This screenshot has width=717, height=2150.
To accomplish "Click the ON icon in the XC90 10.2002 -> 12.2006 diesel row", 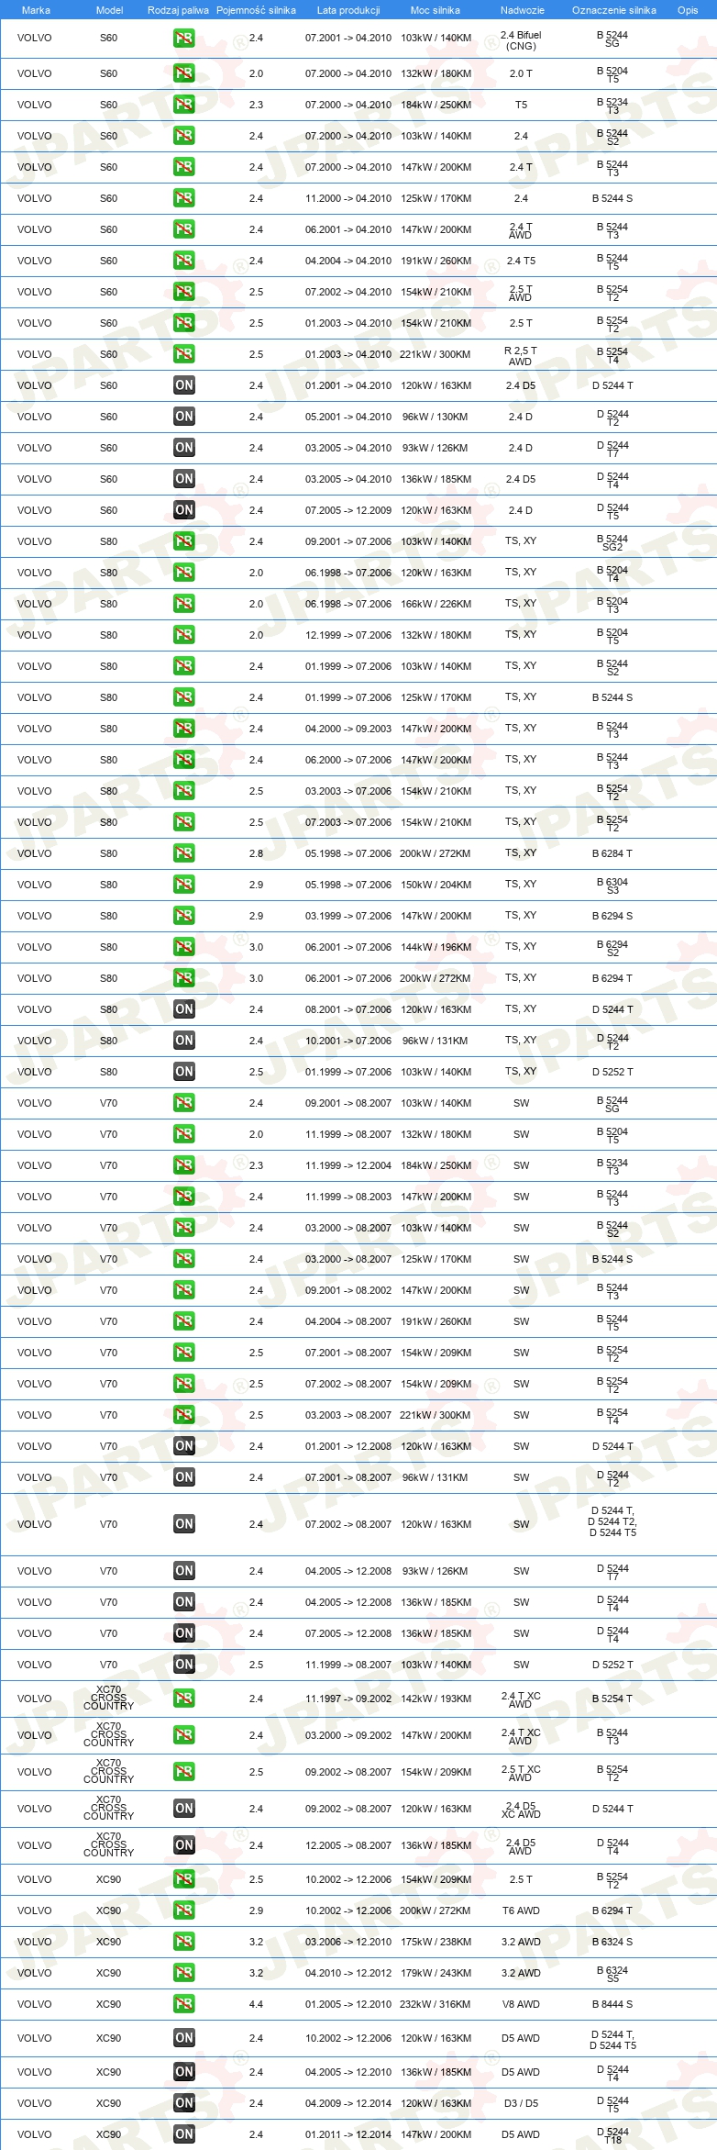I will [184, 2038].
